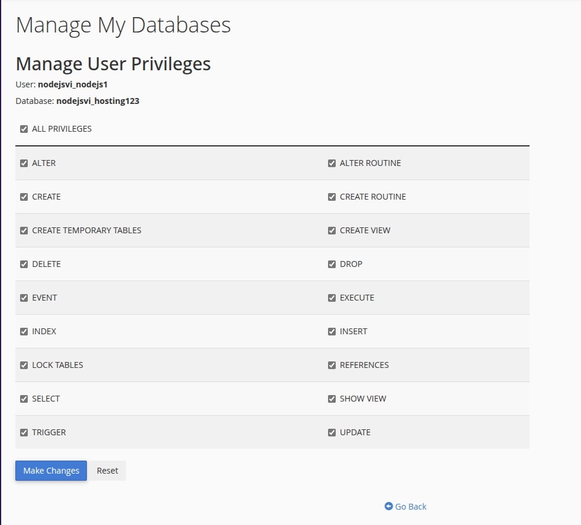Toggle the SHOW VIEW checkbox
This screenshot has height=525, width=581.
tap(332, 399)
